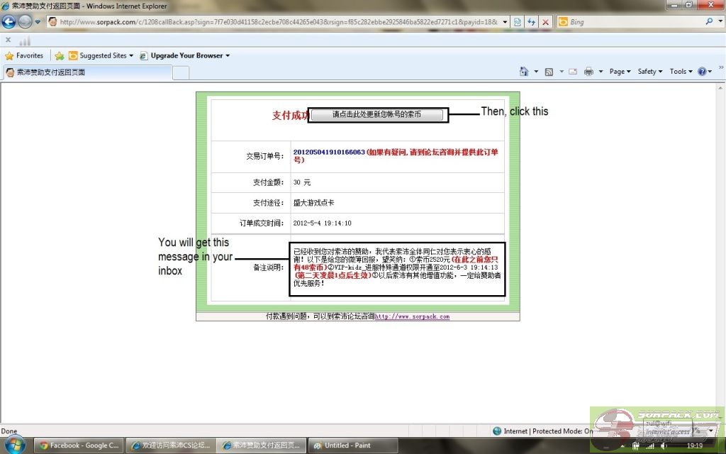Click the button to update account currency
726x454 pixels.
[377, 115]
